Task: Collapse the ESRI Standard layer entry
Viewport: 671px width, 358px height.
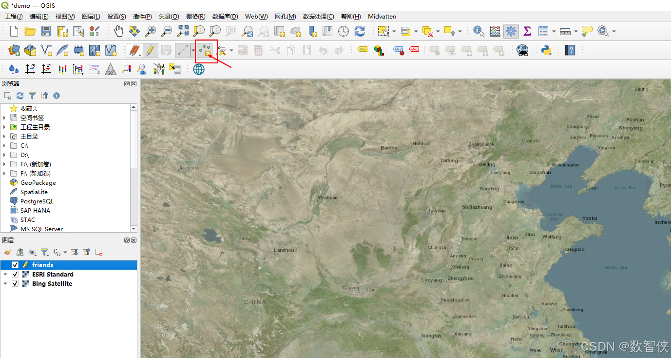Action: (5, 274)
